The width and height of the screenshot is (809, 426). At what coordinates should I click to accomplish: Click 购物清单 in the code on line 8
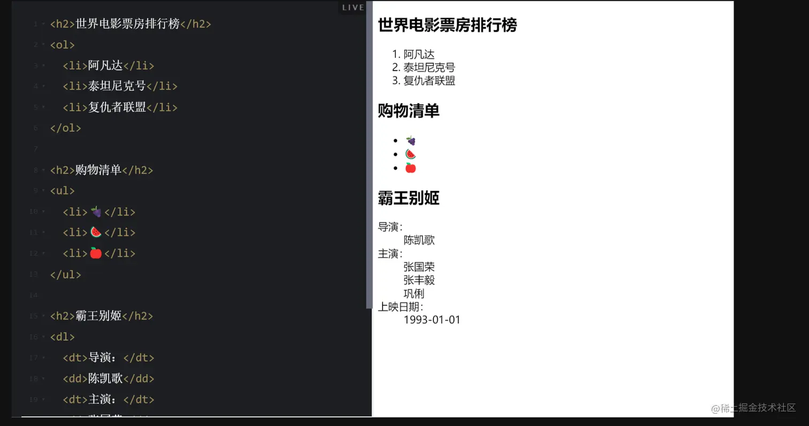98,170
